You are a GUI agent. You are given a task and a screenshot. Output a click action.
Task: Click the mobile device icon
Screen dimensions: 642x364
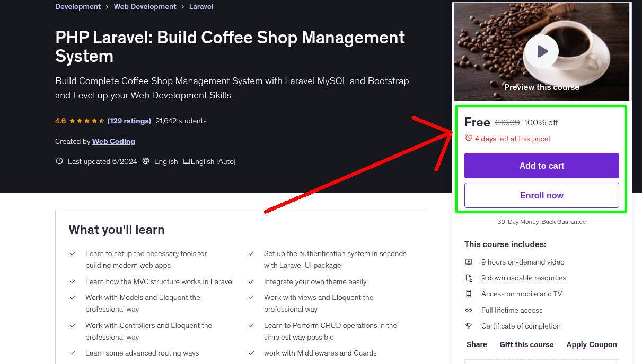pyautogui.click(x=469, y=294)
